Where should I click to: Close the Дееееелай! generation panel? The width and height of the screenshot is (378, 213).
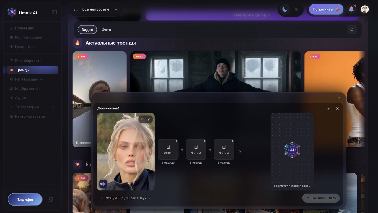point(338,108)
